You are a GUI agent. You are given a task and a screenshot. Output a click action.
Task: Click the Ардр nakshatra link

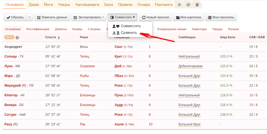(x=119, y=105)
